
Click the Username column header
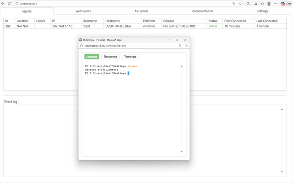92,21
